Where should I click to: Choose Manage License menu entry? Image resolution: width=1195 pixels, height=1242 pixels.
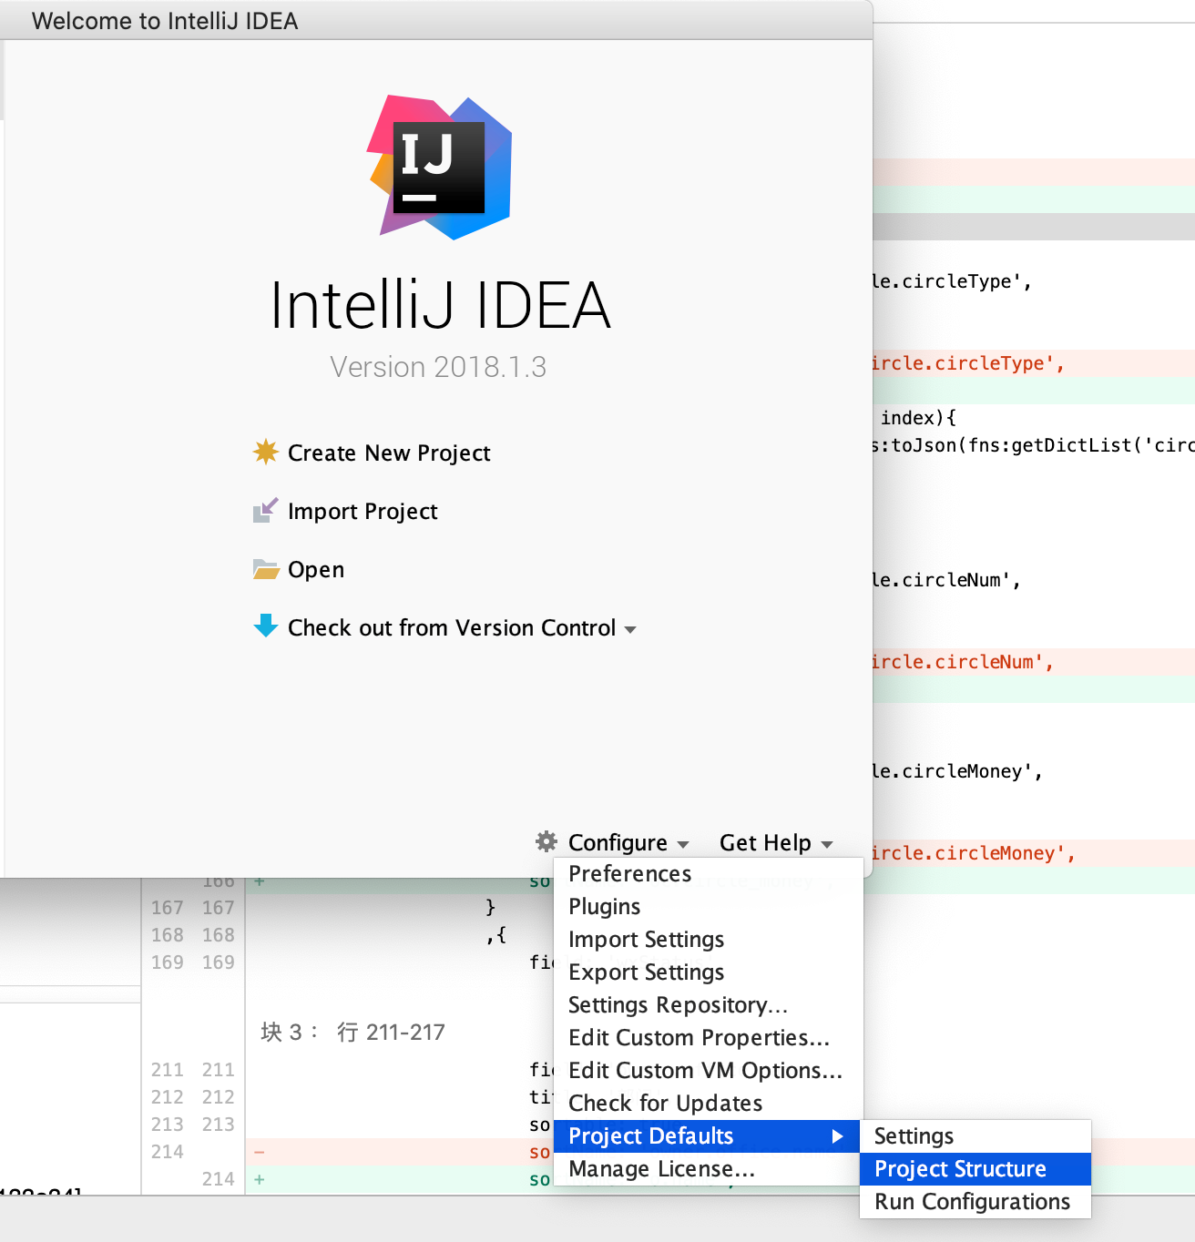pos(661,1169)
